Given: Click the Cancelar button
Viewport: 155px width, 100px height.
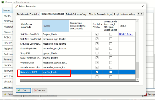Looking at the screenshot, I should click(40, 90).
